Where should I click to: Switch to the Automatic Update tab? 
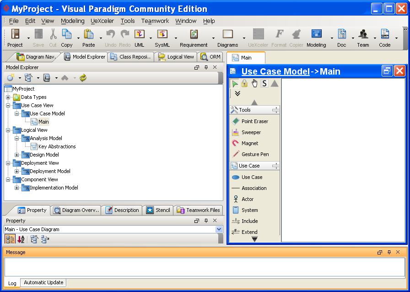(43, 282)
